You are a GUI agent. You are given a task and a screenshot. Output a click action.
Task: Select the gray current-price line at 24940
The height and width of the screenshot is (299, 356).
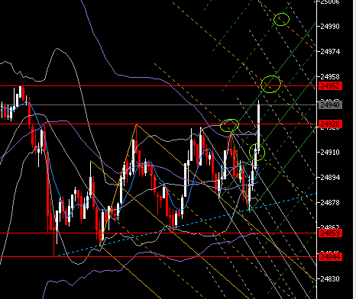[158, 104]
